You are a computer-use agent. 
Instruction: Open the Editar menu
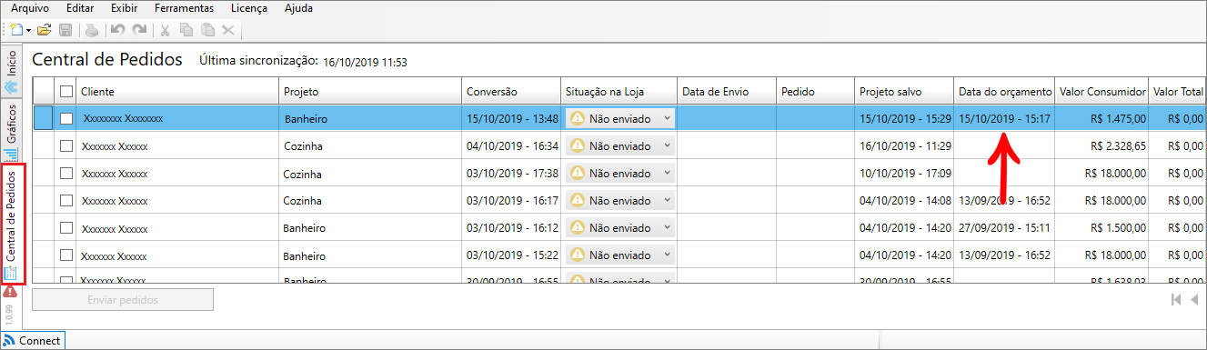pos(80,8)
